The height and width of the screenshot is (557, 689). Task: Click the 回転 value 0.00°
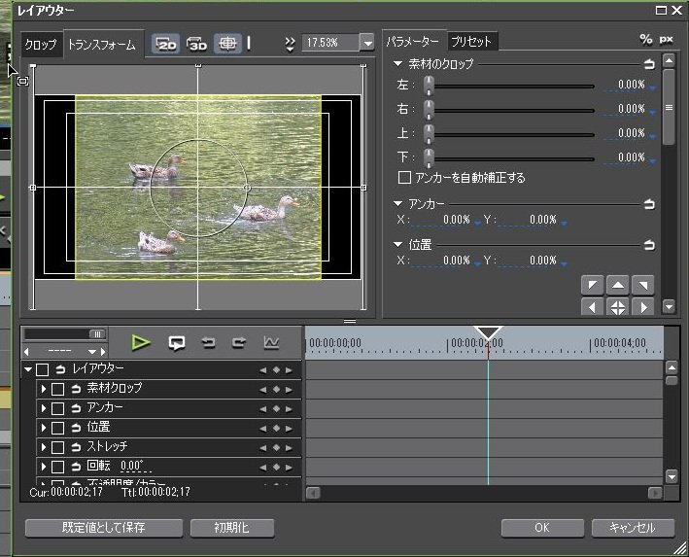click(132, 466)
